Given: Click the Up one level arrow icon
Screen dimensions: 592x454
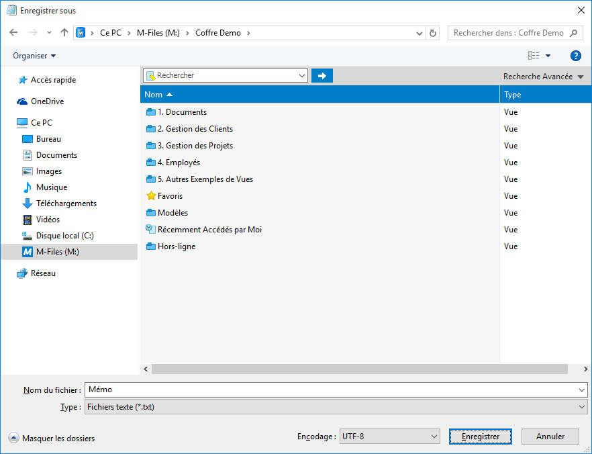Looking at the screenshot, I should pyautogui.click(x=64, y=32).
